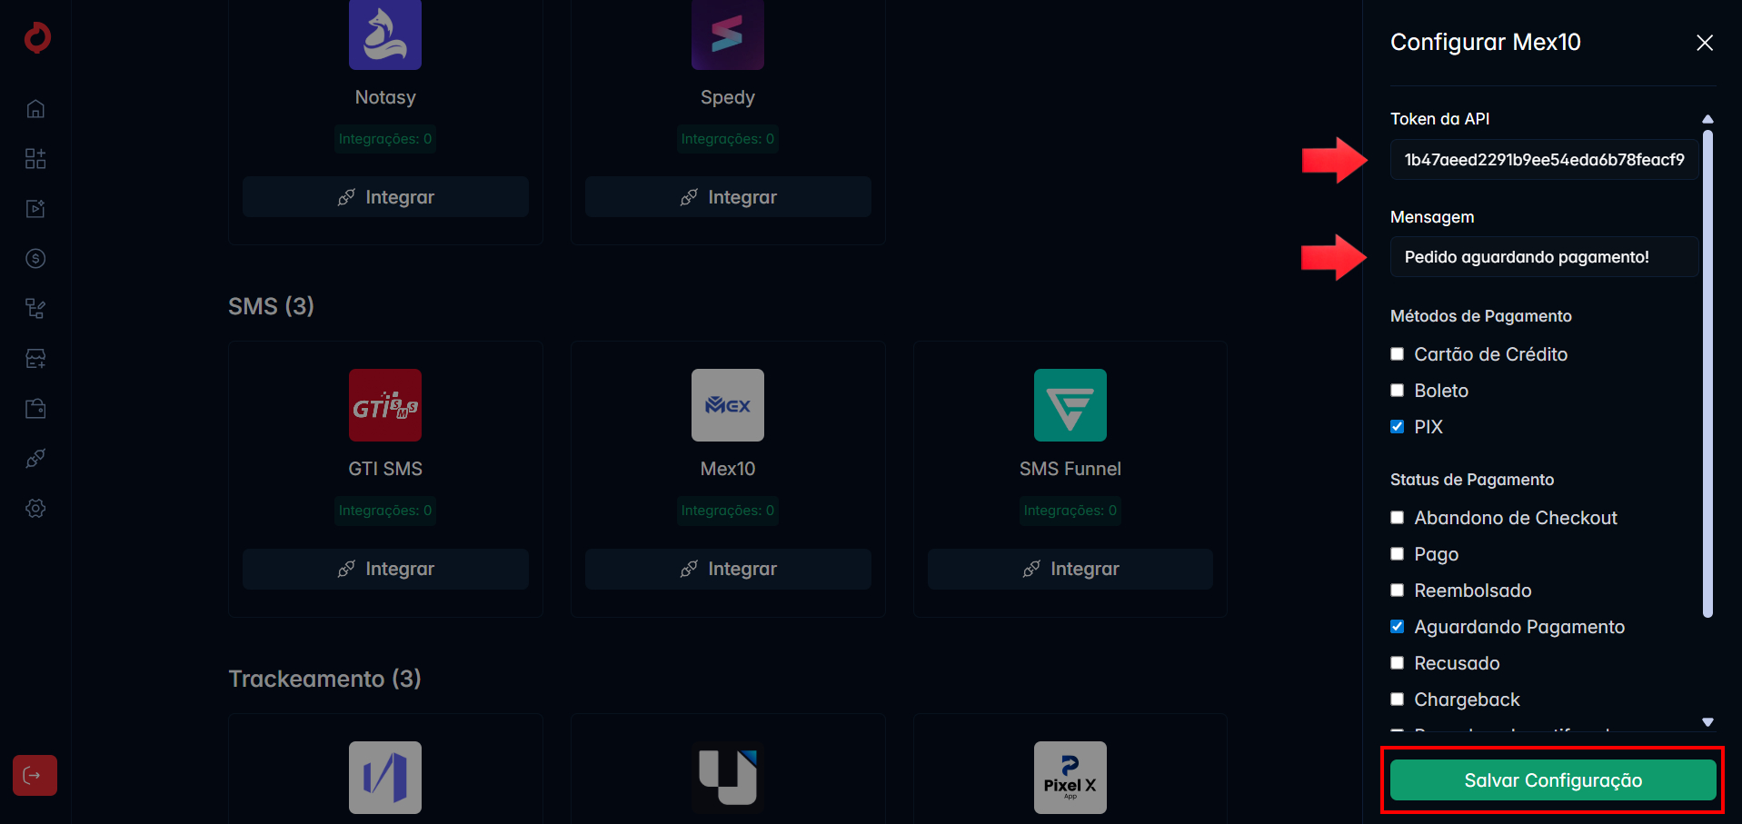Click the Token da API field
Viewport: 1742px width, 824px height.
pos(1543,160)
